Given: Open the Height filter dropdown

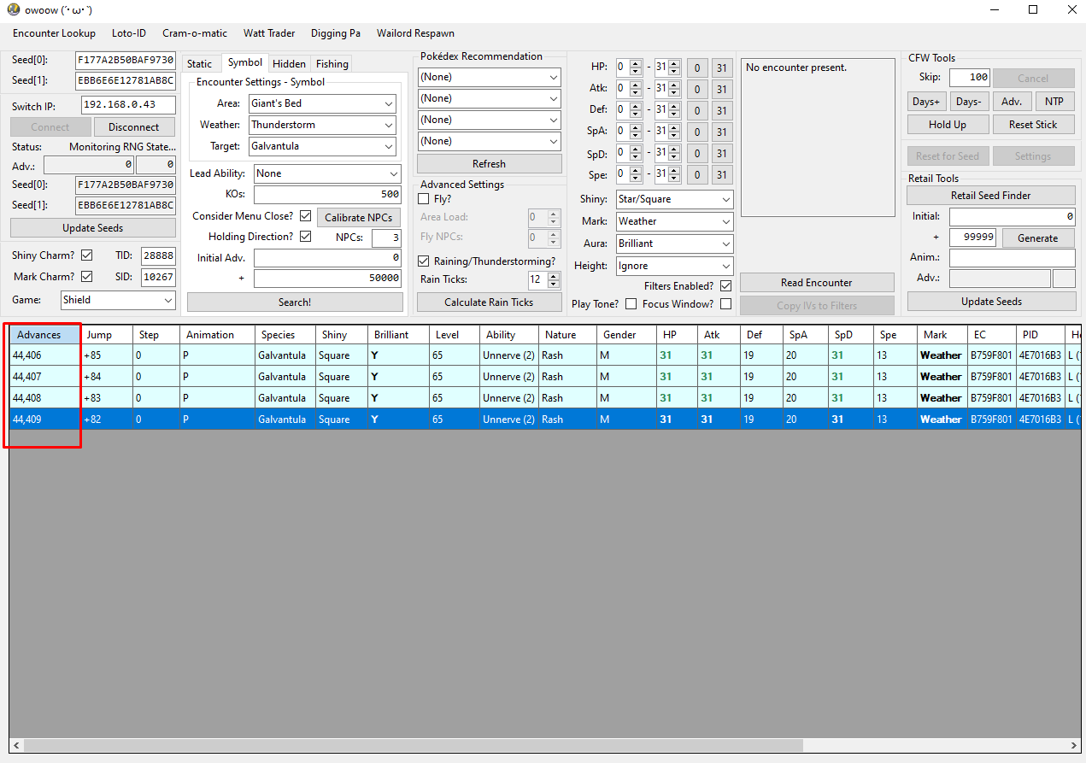Looking at the screenshot, I should tap(675, 266).
